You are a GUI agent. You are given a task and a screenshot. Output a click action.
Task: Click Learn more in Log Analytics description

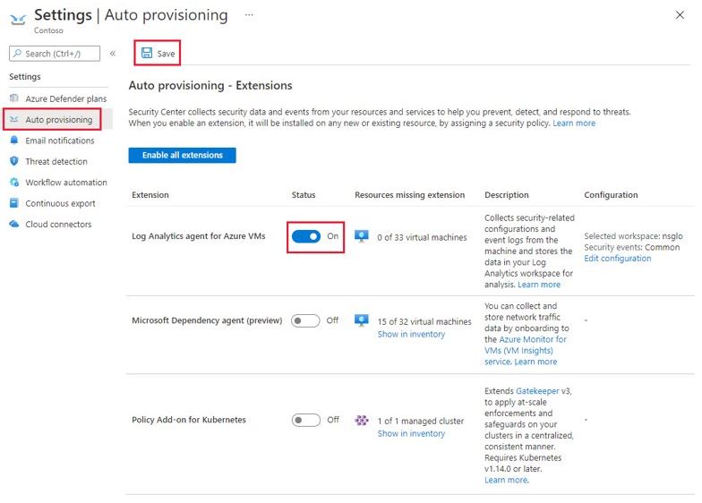point(539,285)
